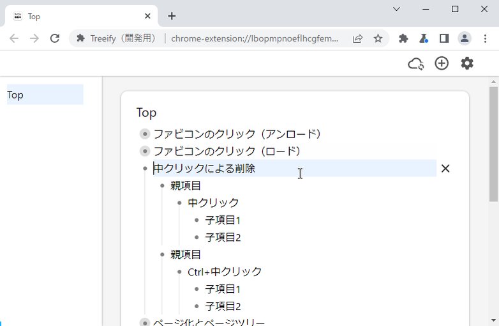
Task: Select Top page in left sidebar
Action: 45,95
